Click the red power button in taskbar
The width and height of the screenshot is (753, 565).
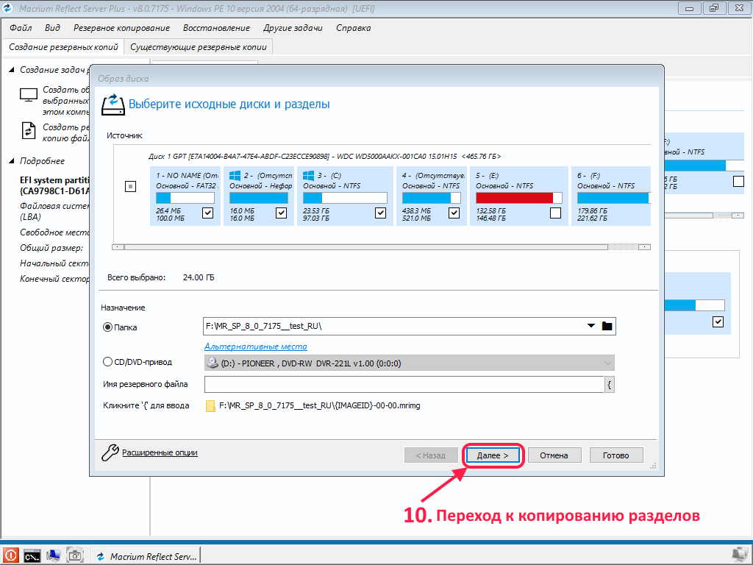click(x=11, y=555)
